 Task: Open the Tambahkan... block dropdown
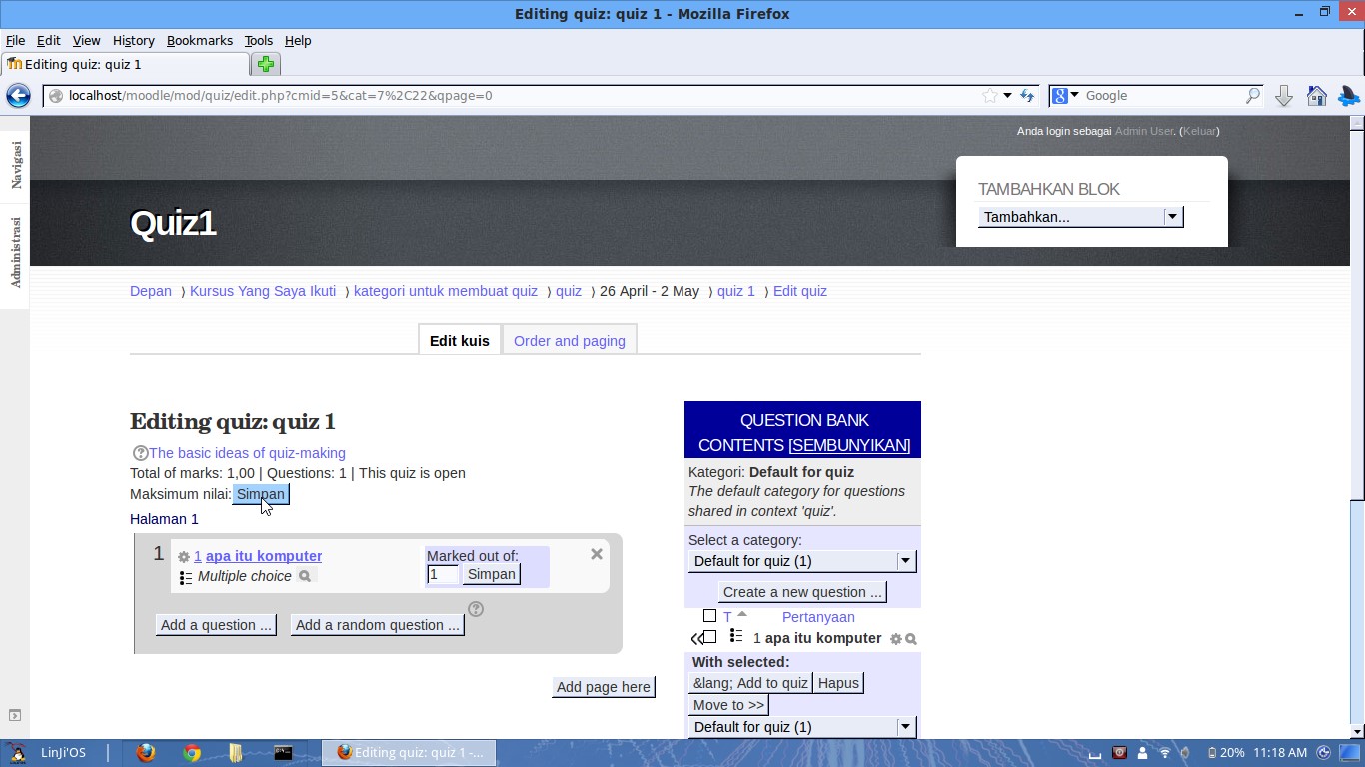coord(1080,217)
